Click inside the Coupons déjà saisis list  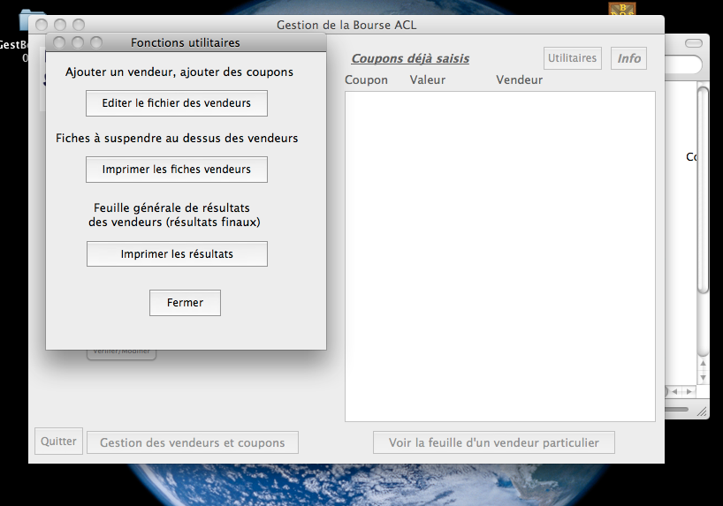point(499,256)
